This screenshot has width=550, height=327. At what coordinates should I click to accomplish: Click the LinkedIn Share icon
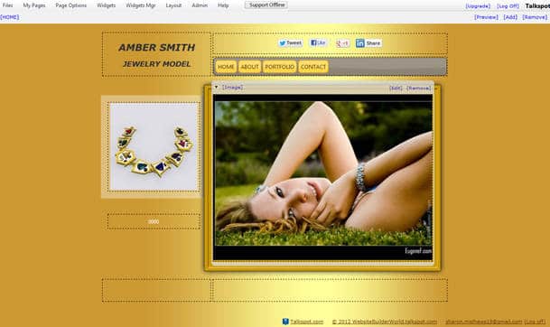[368, 43]
